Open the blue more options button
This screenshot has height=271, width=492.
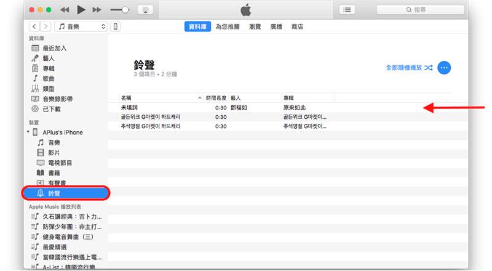[444, 68]
